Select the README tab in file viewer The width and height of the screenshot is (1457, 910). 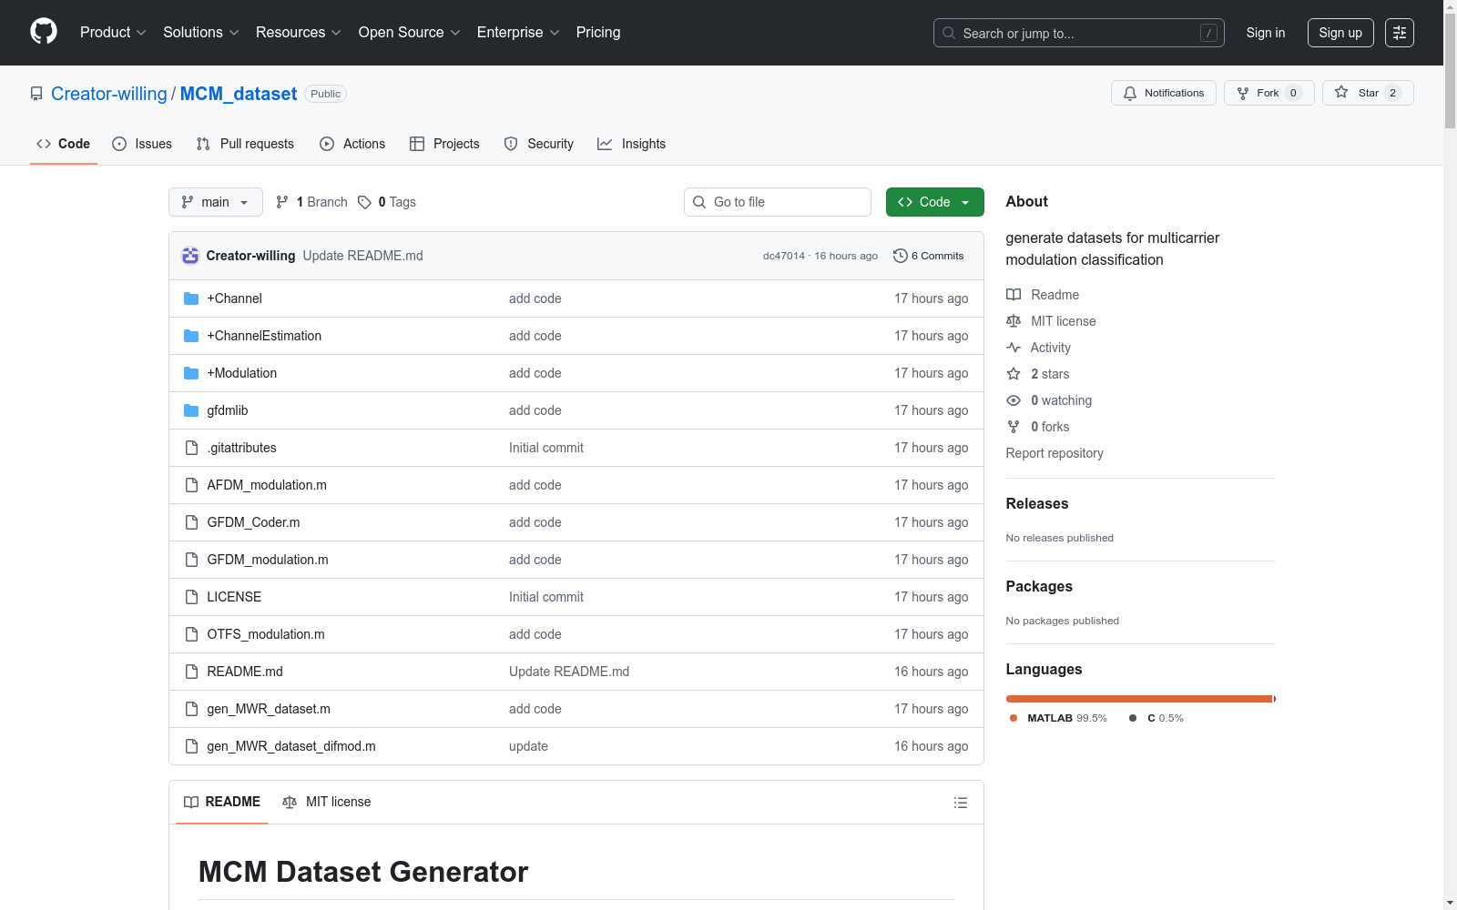tap(222, 802)
